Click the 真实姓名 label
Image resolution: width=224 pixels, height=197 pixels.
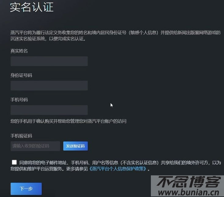tap(19, 51)
